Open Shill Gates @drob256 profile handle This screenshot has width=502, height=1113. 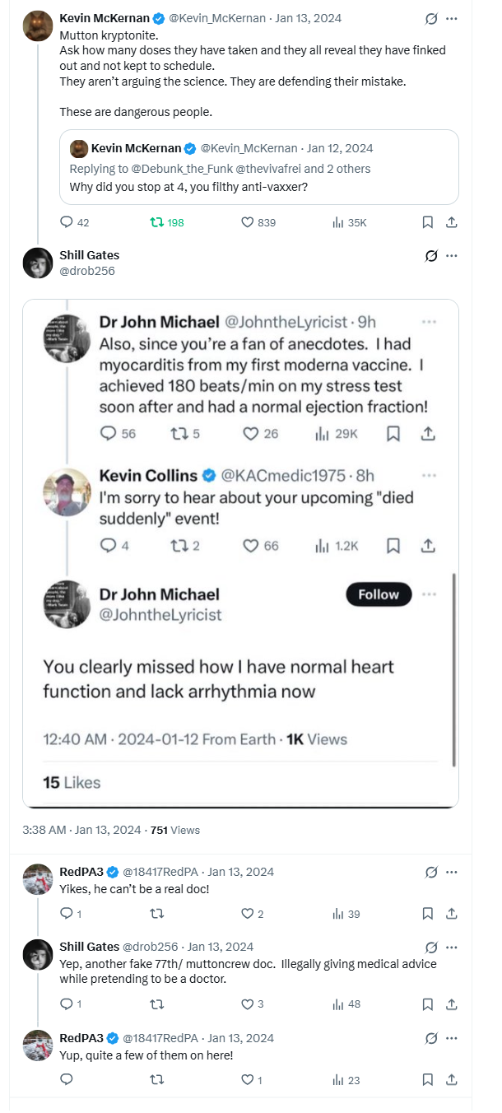(x=87, y=270)
